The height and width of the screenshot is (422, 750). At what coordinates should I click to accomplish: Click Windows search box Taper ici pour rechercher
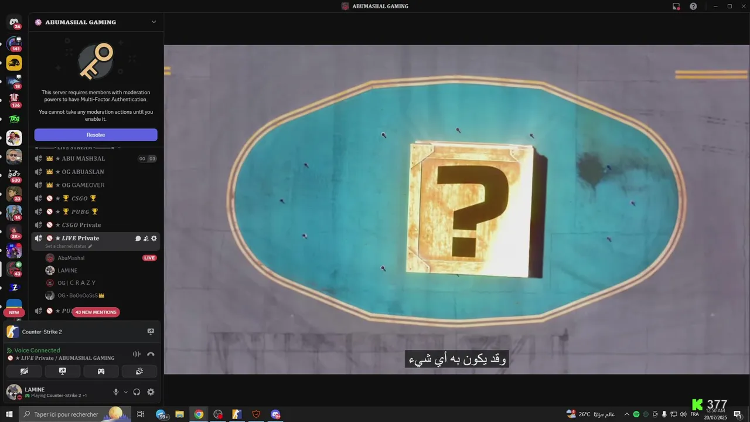click(x=74, y=414)
